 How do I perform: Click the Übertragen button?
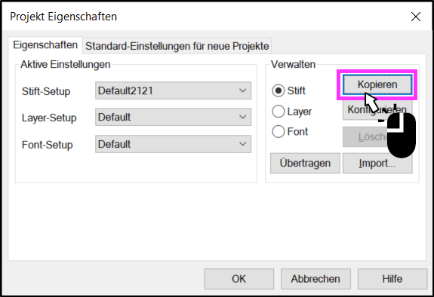click(x=305, y=163)
